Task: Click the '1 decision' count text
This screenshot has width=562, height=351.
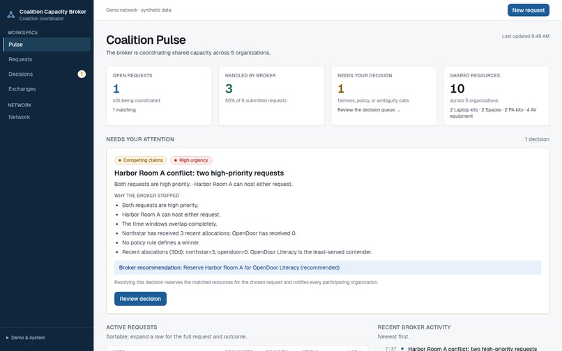Action: coord(537,139)
